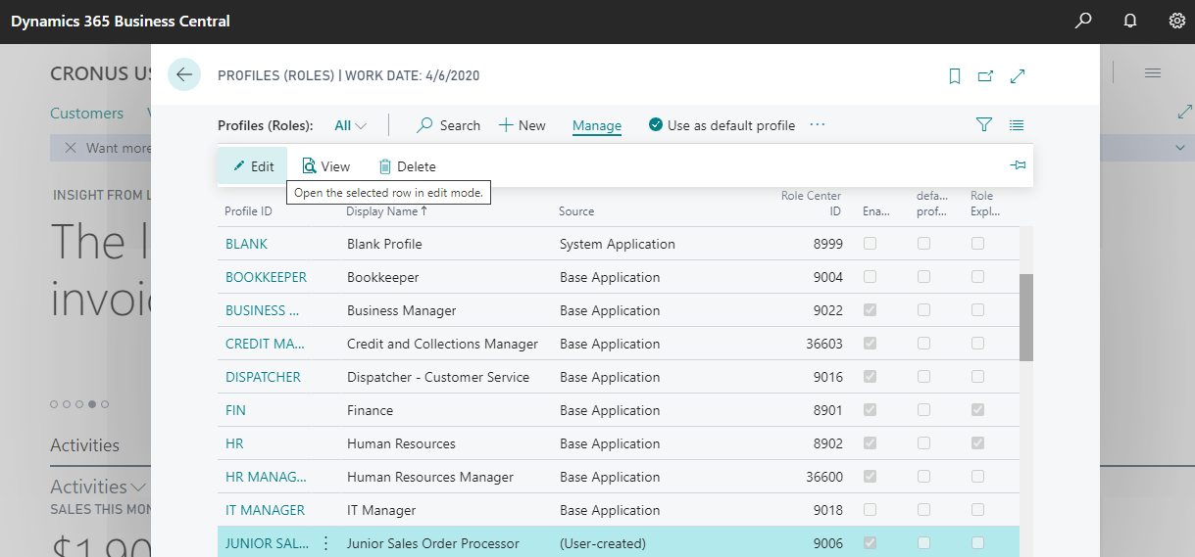Viewport: 1195px width, 557px height.
Task: Delete the selected profile
Action: pyautogui.click(x=407, y=166)
